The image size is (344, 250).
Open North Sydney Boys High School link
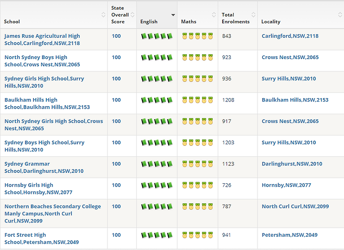(x=42, y=61)
